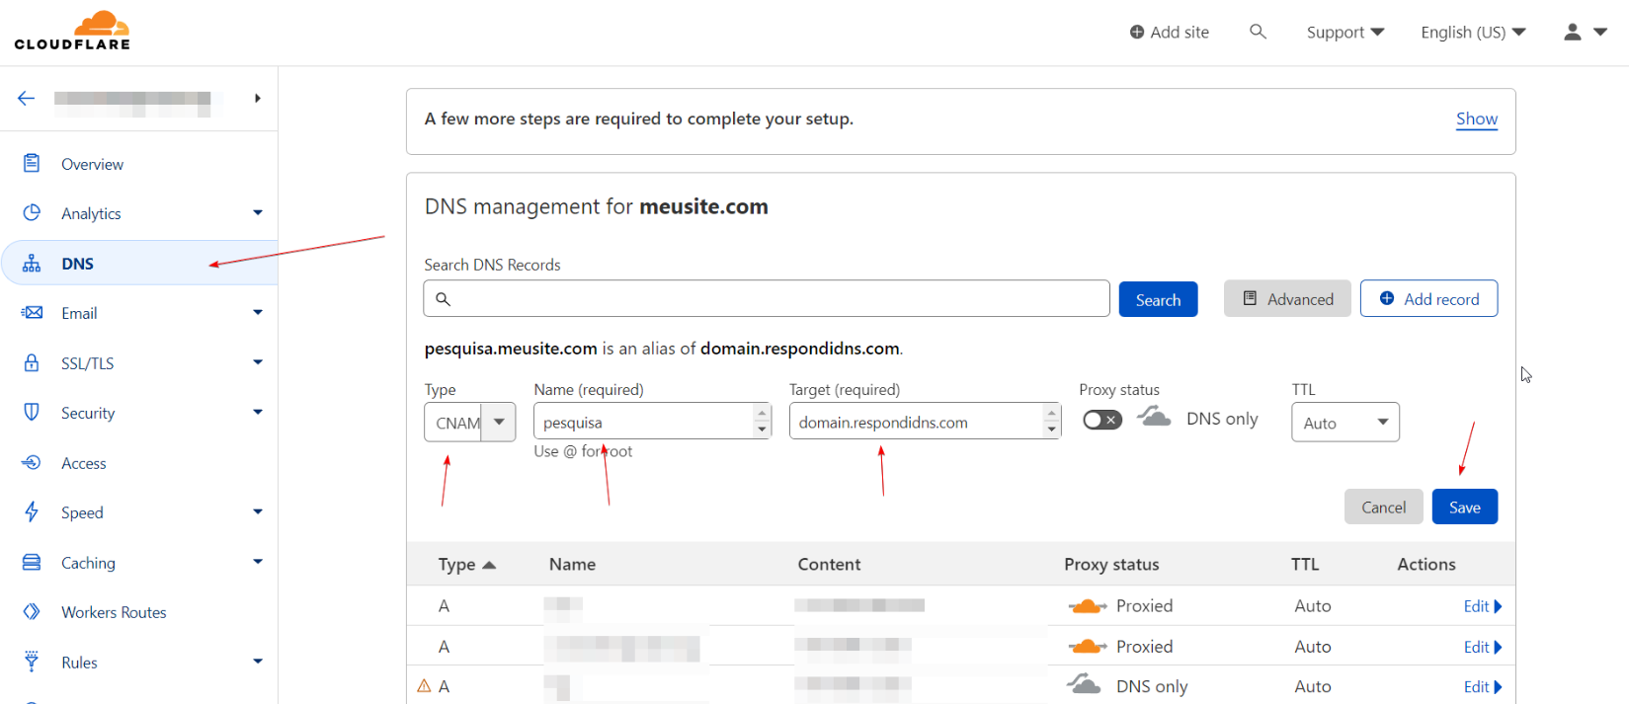1629x704 pixels.
Task: Open the English (US) language dropdown
Action: point(1473,33)
